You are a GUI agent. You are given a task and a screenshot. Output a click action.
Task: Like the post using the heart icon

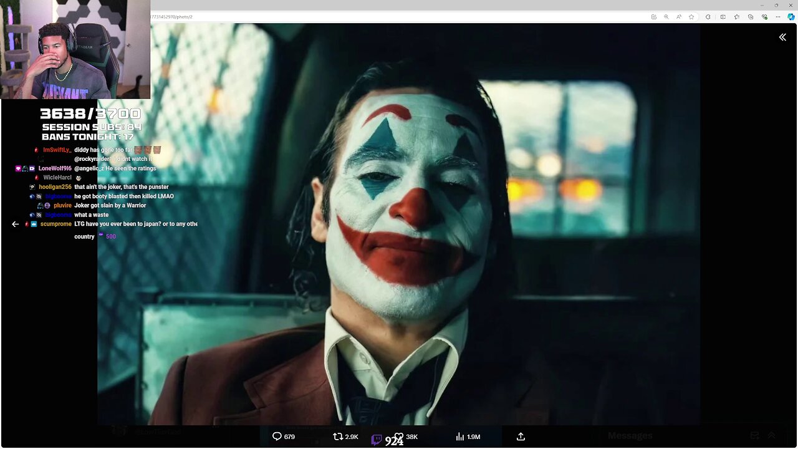click(398, 437)
